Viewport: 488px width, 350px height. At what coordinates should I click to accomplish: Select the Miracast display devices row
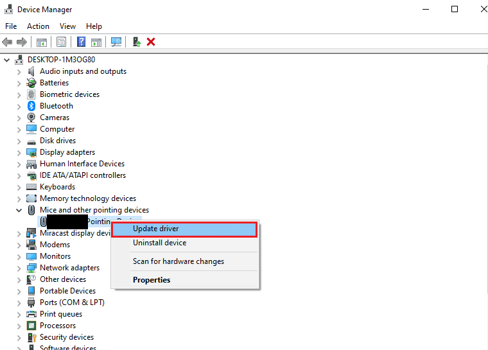[x=75, y=233]
